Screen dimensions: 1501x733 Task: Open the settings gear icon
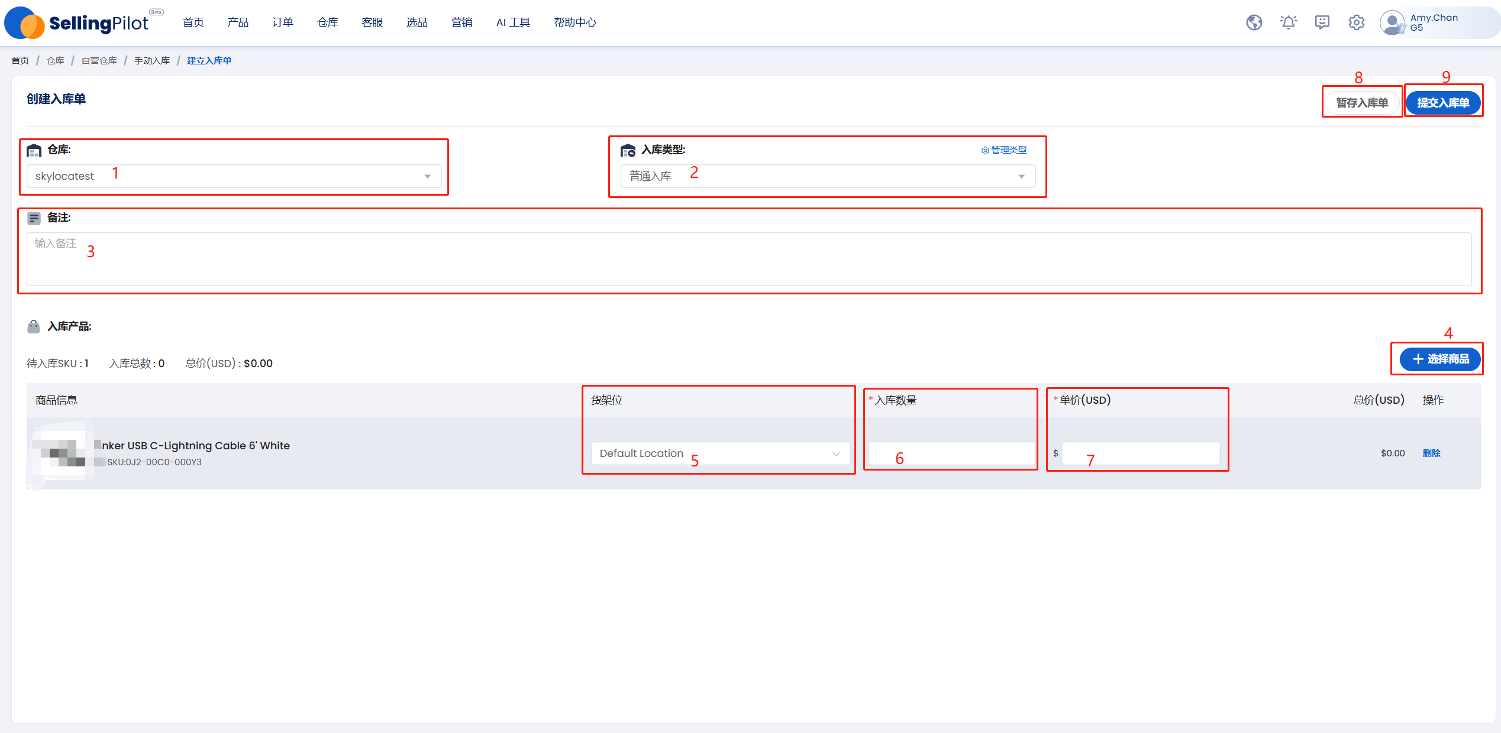(1356, 22)
